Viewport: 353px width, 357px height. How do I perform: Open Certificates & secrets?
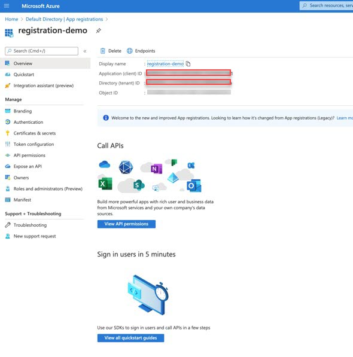35,133
